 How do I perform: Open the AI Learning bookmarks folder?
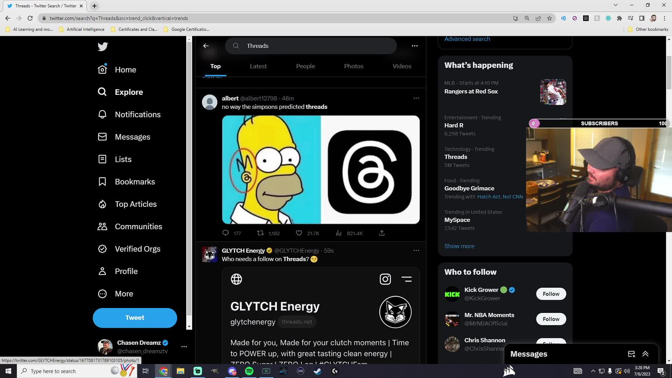[x=29, y=29]
